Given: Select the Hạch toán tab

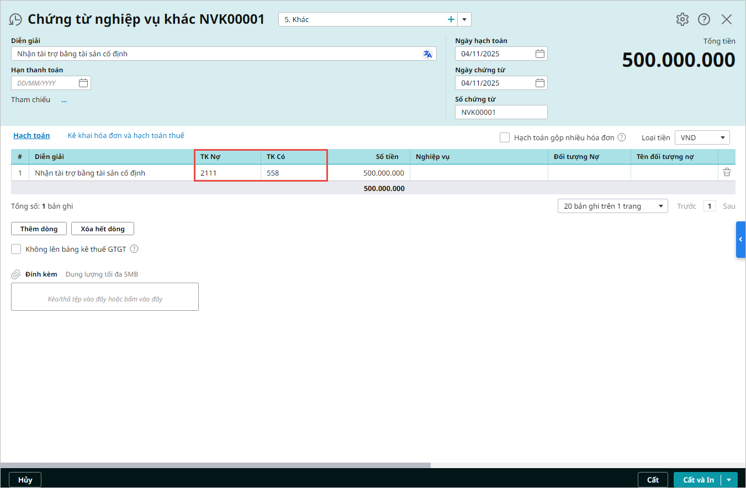Looking at the screenshot, I should [x=31, y=135].
